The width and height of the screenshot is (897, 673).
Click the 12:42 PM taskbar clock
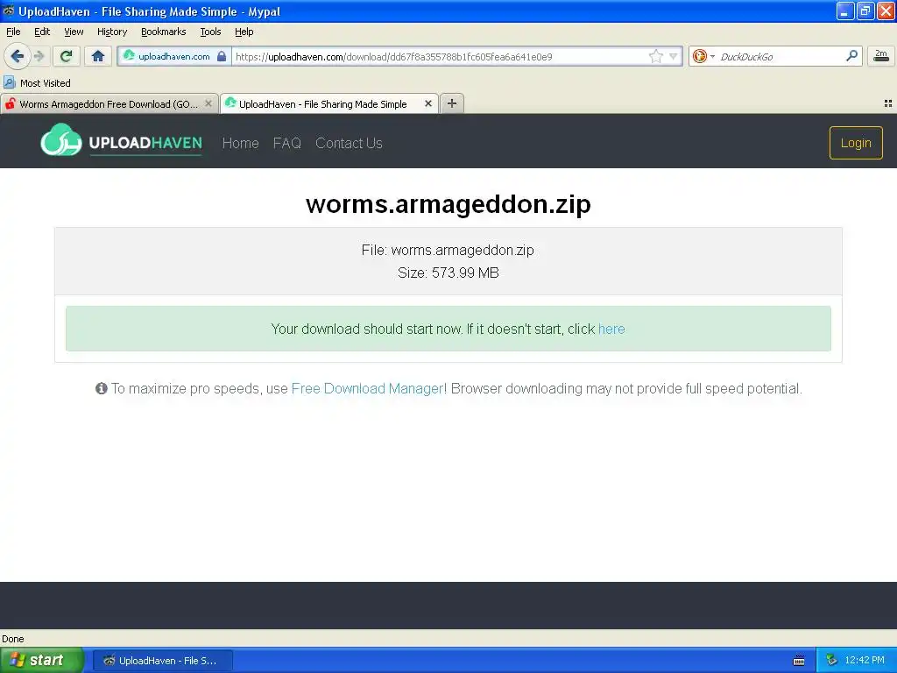tap(865, 661)
